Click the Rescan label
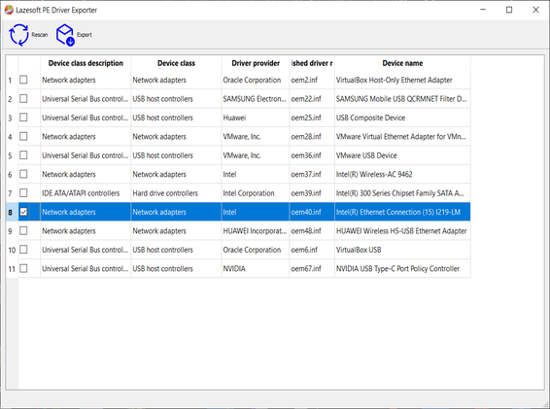This screenshot has height=409, width=550. coord(40,35)
